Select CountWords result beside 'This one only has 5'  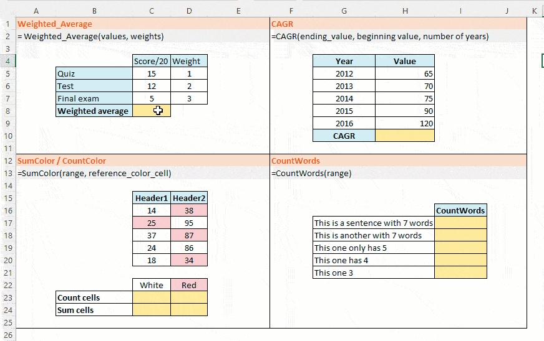[x=460, y=248]
